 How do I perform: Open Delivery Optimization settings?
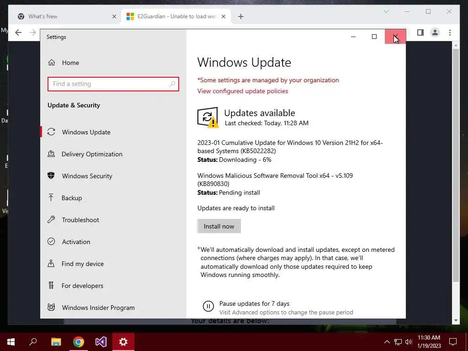[x=92, y=154]
